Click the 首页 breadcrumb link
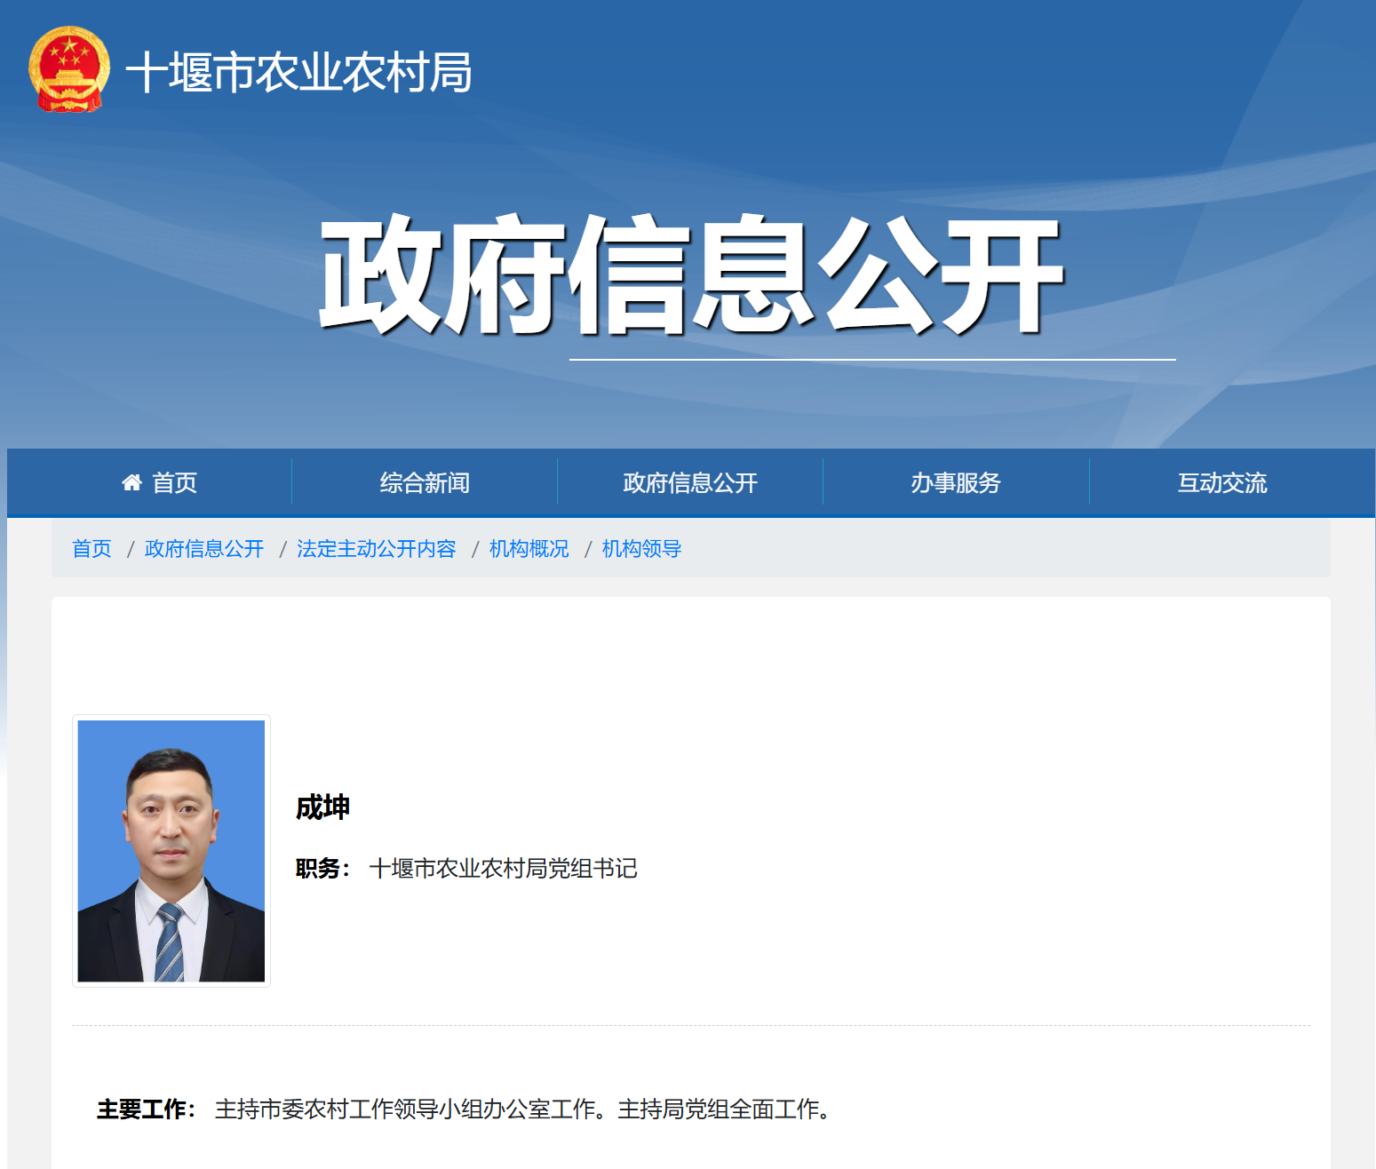1376x1169 pixels. click(x=91, y=549)
